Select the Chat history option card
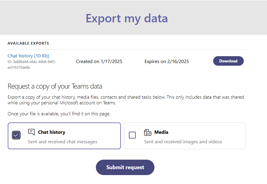The height and width of the screenshot is (184, 267). 64,136
